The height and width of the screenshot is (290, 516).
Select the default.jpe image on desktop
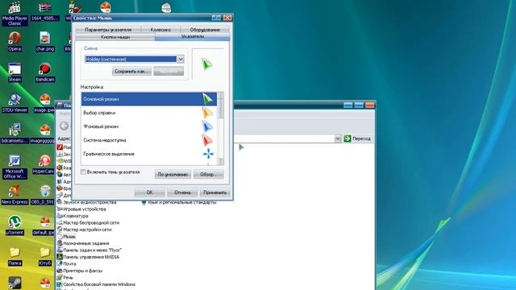tap(44, 226)
